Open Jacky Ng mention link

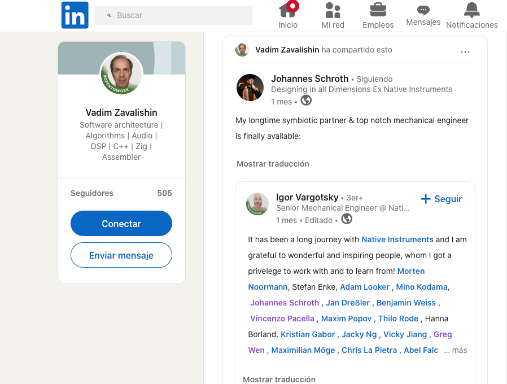click(359, 334)
